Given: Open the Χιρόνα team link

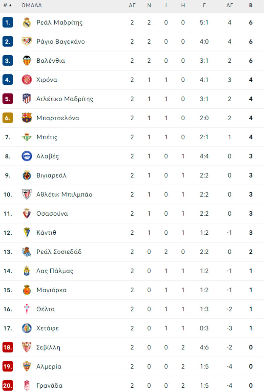Looking at the screenshot, I should pos(47,80).
